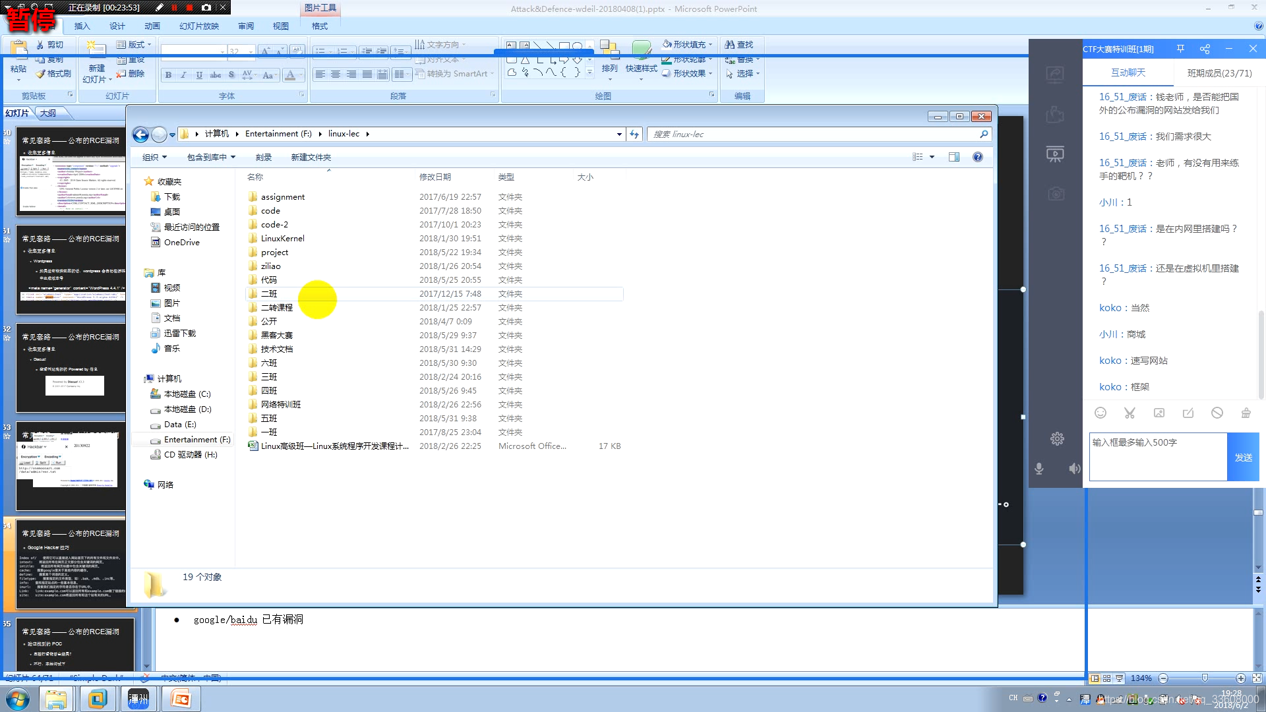Screen dimensions: 1266x712
Task: Click Explorer help question mark icon
Action: pos(978,157)
